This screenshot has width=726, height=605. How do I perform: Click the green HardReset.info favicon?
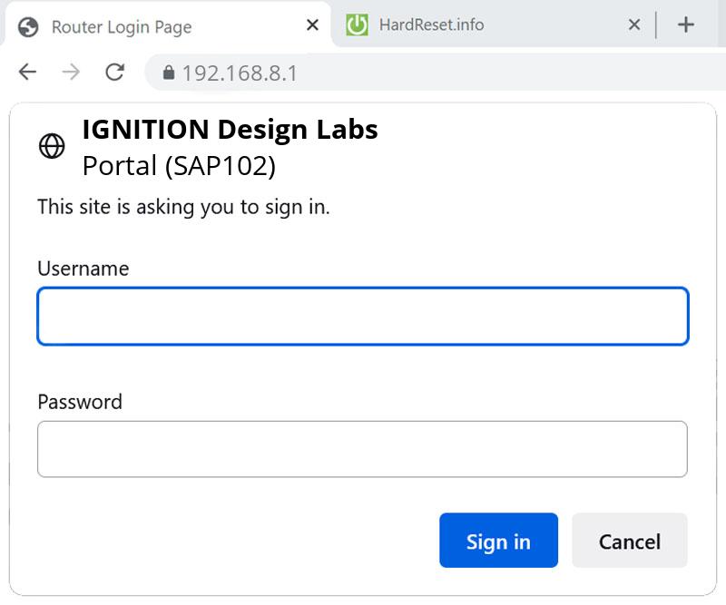(x=359, y=24)
